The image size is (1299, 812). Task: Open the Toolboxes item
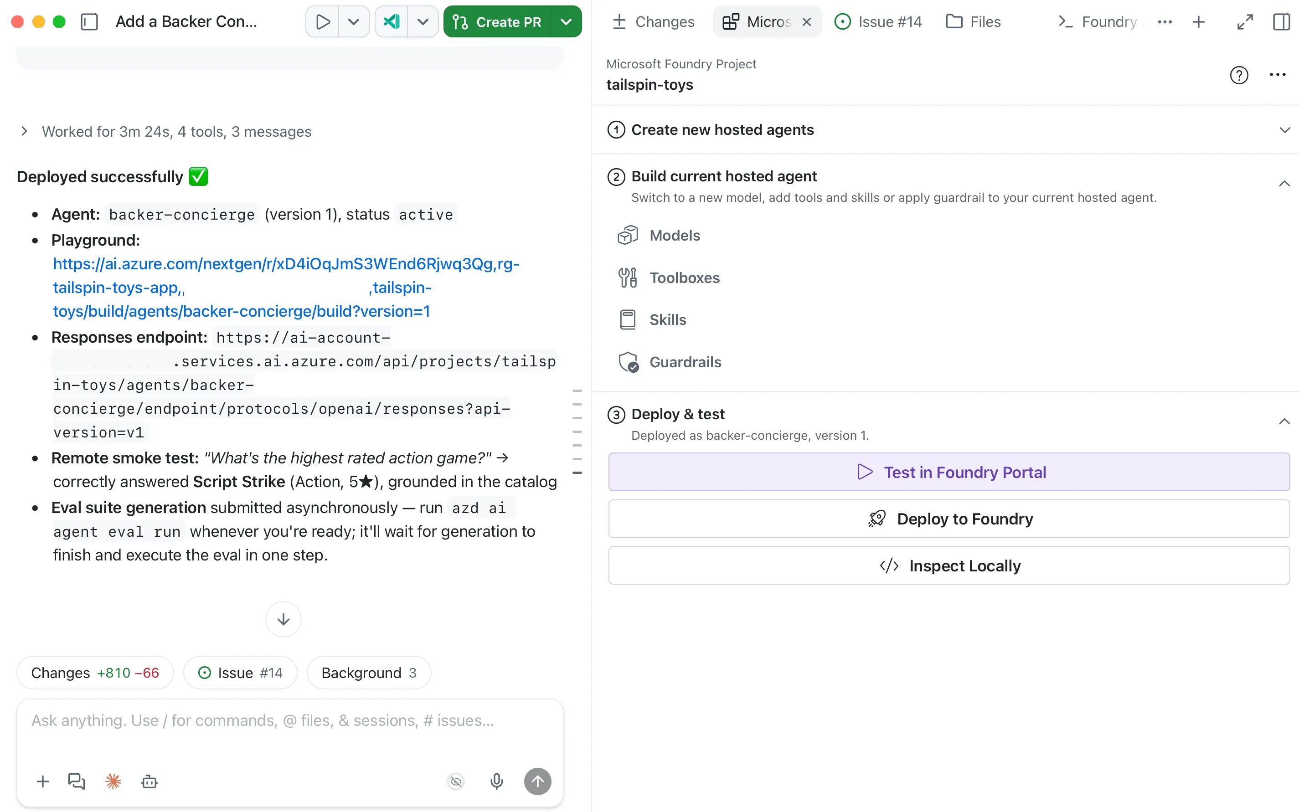point(669,278)
